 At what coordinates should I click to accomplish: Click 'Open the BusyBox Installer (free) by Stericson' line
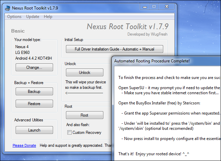coord(159,103)
